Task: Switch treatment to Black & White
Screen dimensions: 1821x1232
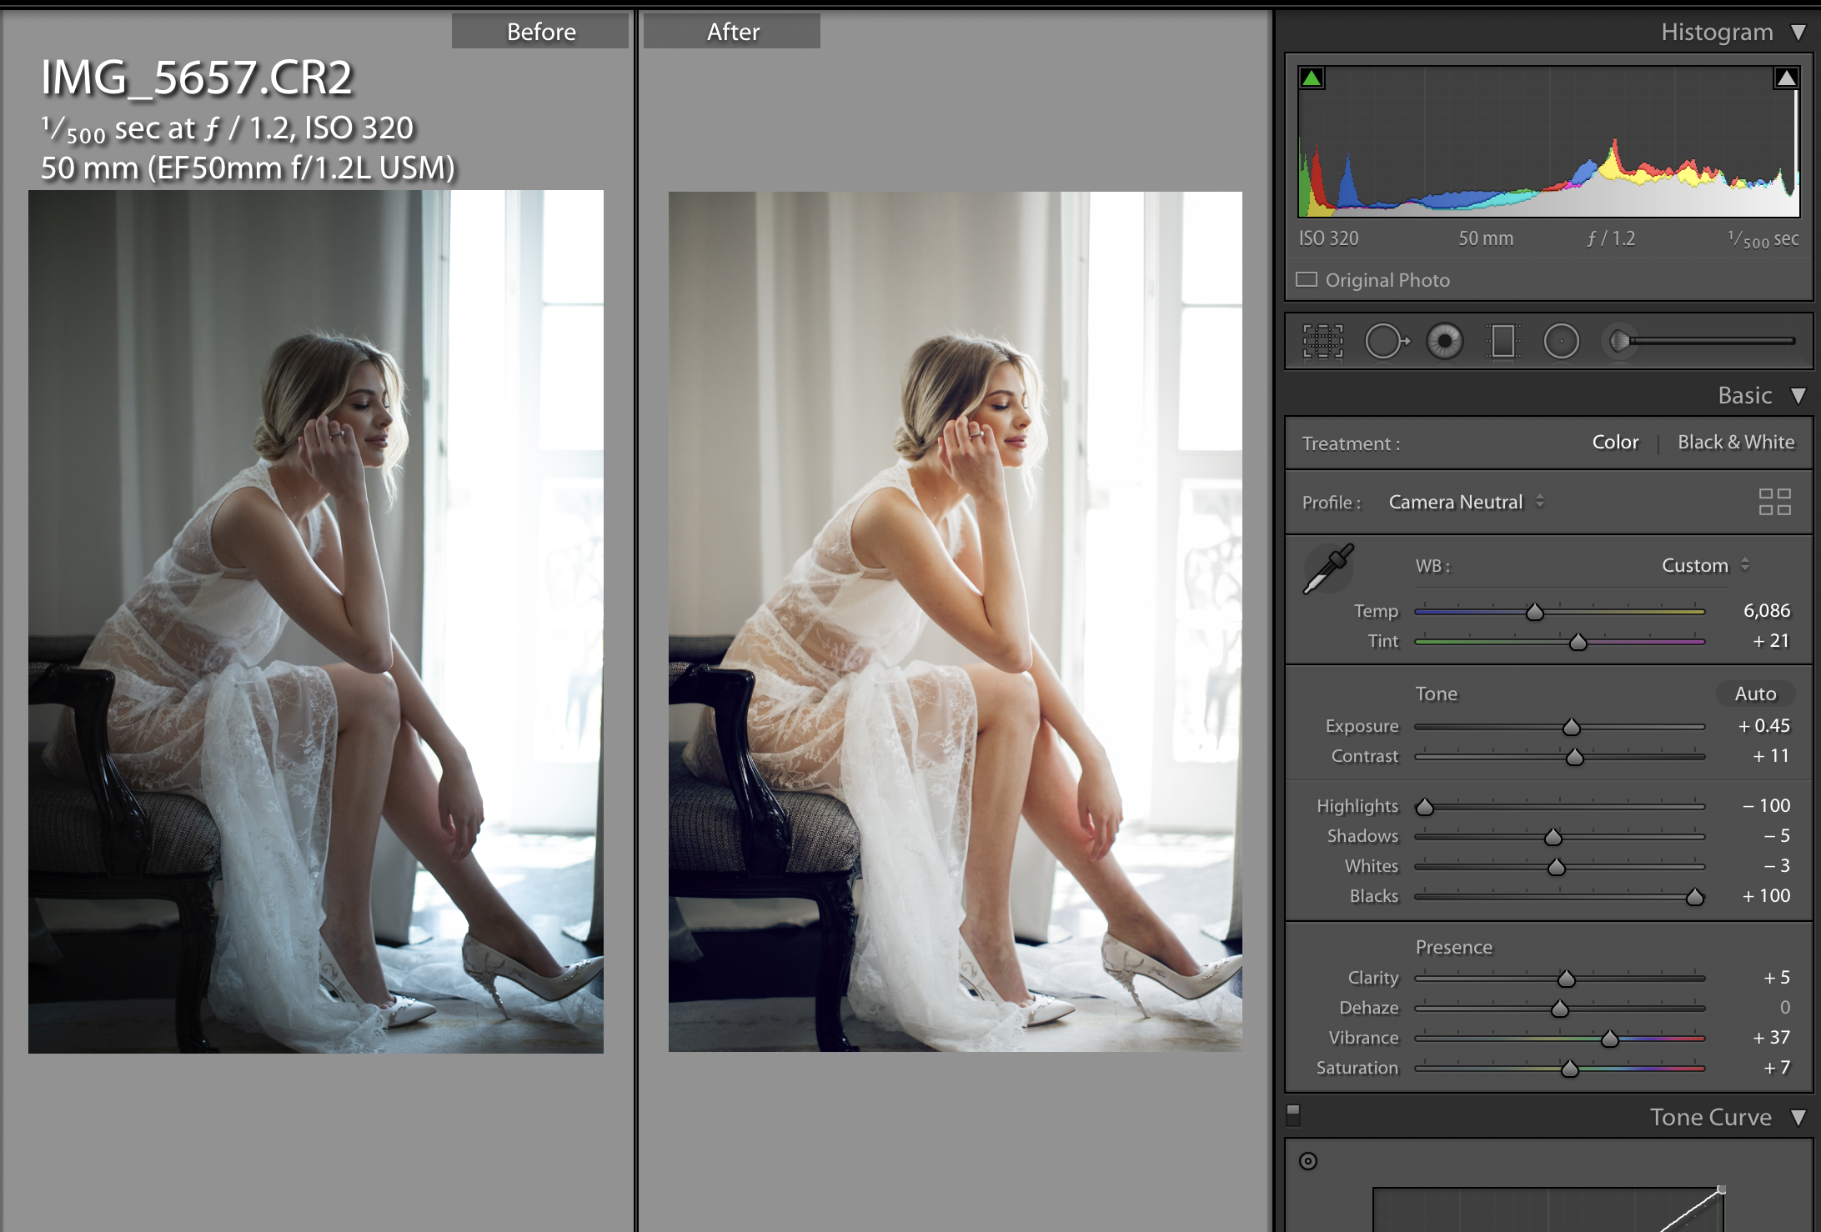Action: click(x=1736, y=442)
